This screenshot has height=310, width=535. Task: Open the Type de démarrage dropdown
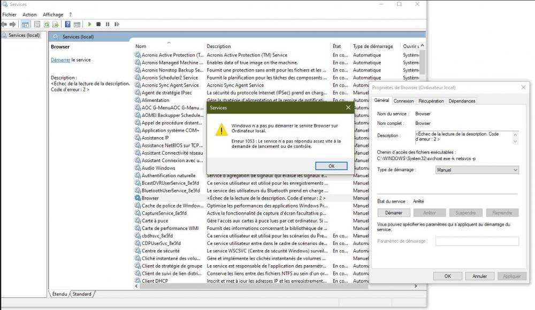(477, 170)
